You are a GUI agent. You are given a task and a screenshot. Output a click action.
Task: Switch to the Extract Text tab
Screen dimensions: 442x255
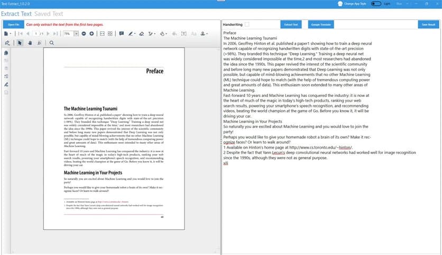[16, 14]
